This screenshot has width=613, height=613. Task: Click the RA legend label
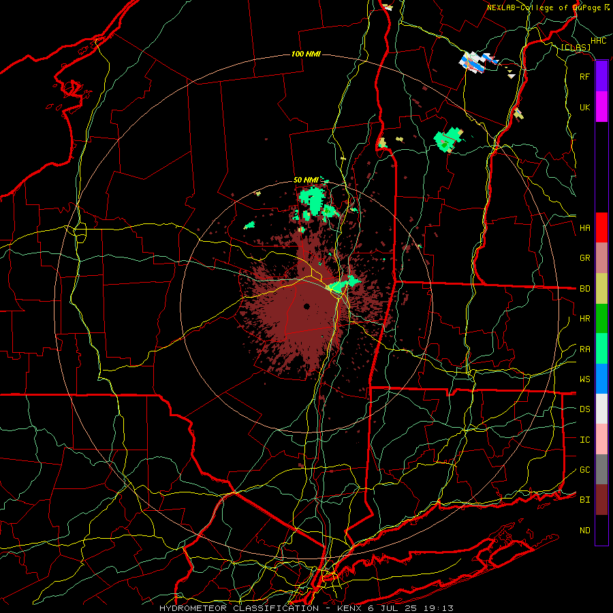[584, 349]
